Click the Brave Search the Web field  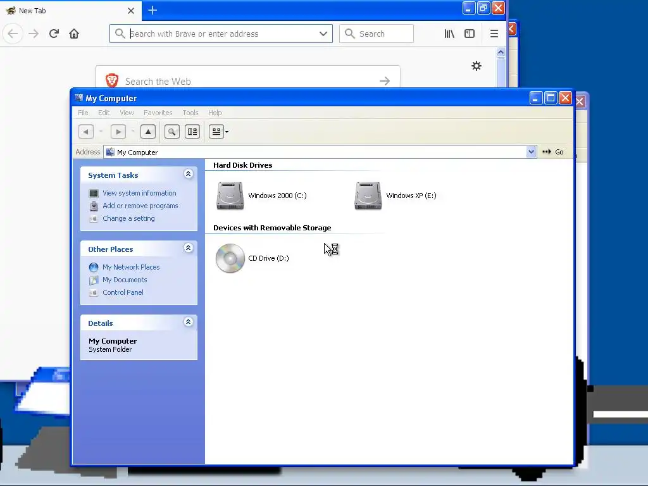(248, 81)
